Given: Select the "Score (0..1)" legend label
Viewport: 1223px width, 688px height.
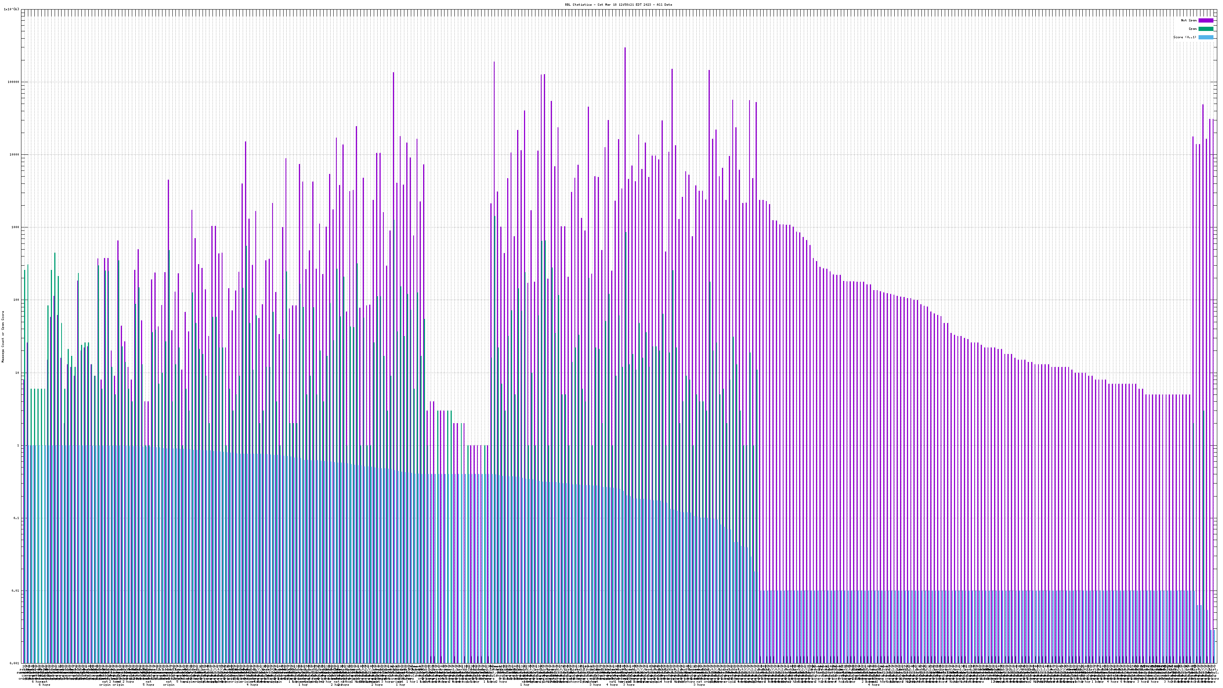Looking at the screenshot, I should (1184, 37).
